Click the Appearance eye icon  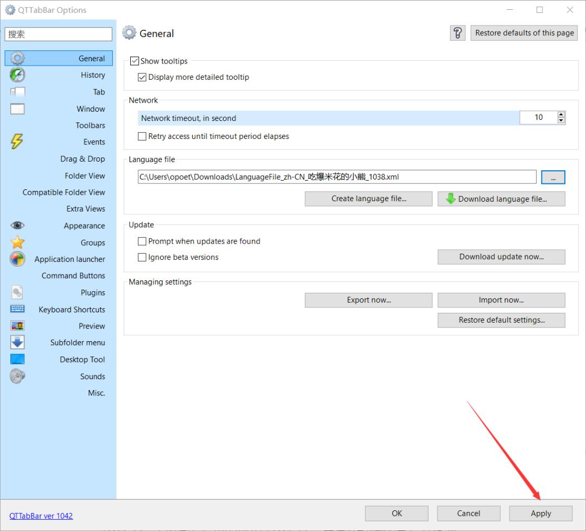pos(17,226)
